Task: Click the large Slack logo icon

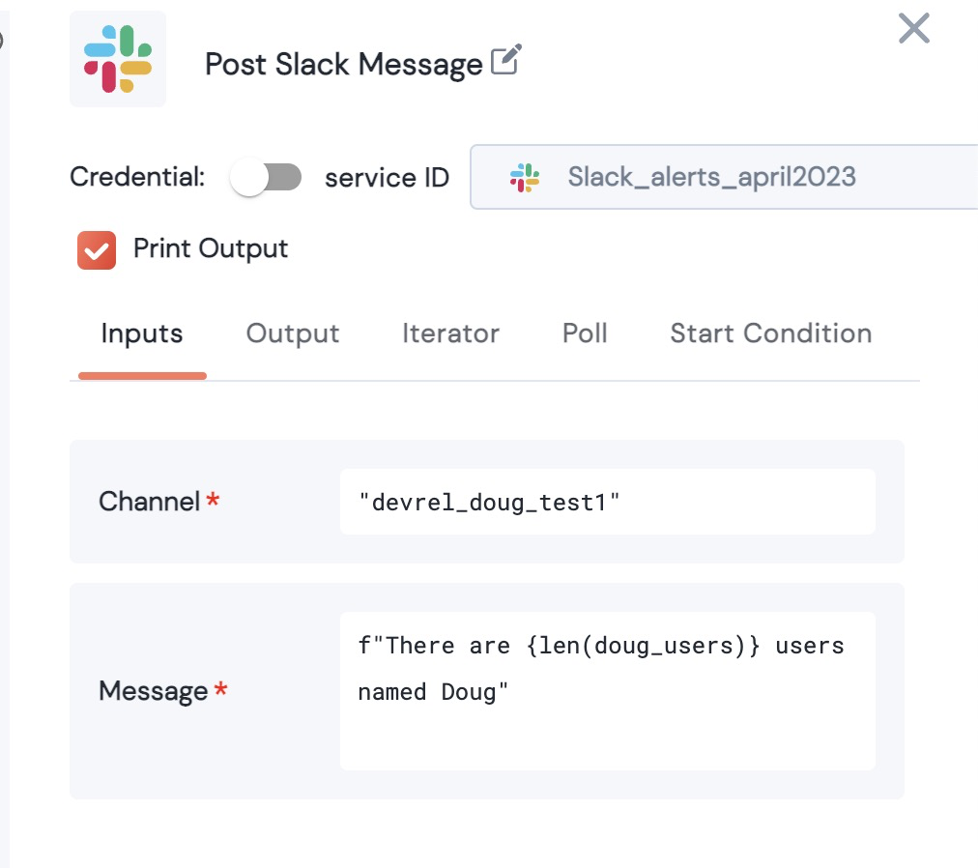Action: [118, 59]
